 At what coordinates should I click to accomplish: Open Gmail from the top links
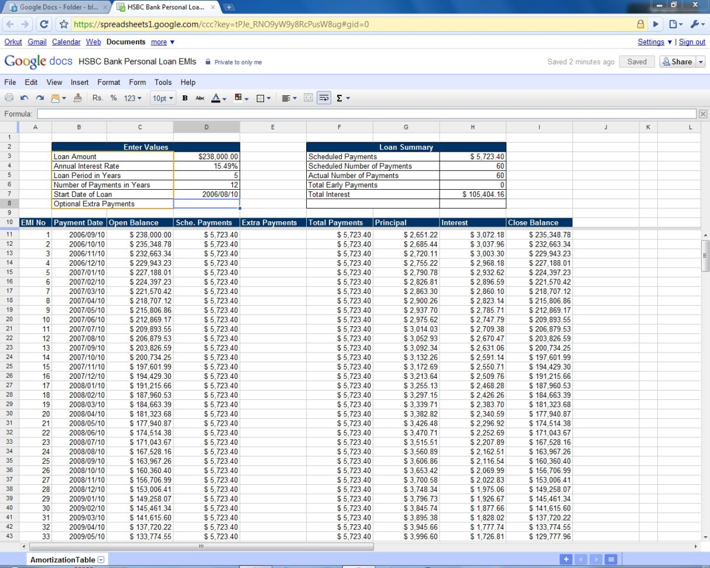pyautogui.click(x=37, y=42)
